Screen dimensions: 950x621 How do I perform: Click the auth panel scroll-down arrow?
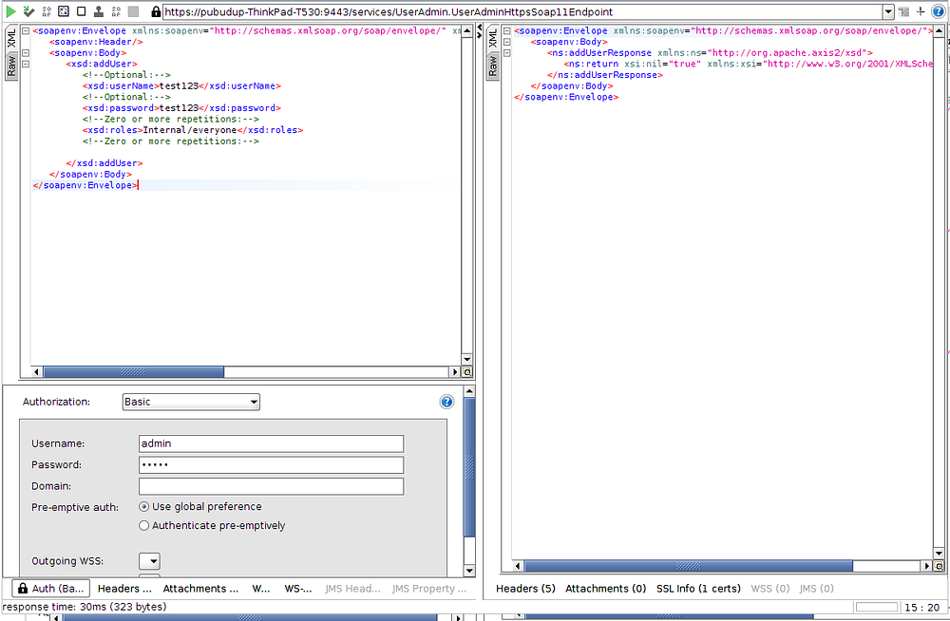point(469,571)
